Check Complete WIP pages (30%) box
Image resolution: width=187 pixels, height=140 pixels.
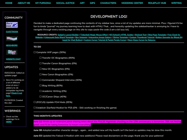click(35, 52)
